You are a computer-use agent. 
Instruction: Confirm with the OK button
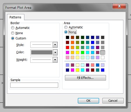[x=88, y=101]
